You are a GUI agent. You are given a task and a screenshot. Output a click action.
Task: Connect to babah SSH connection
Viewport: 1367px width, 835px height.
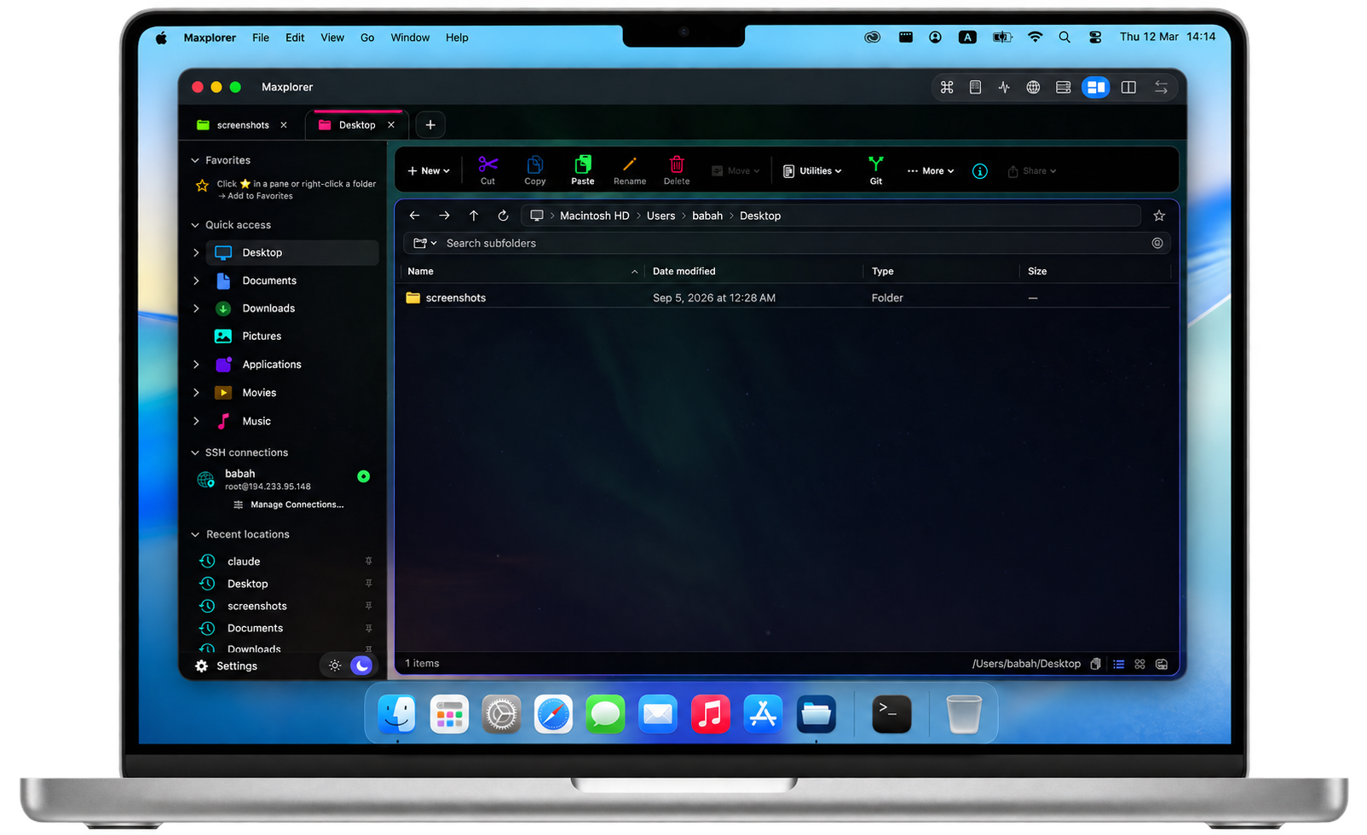[283, 480]
